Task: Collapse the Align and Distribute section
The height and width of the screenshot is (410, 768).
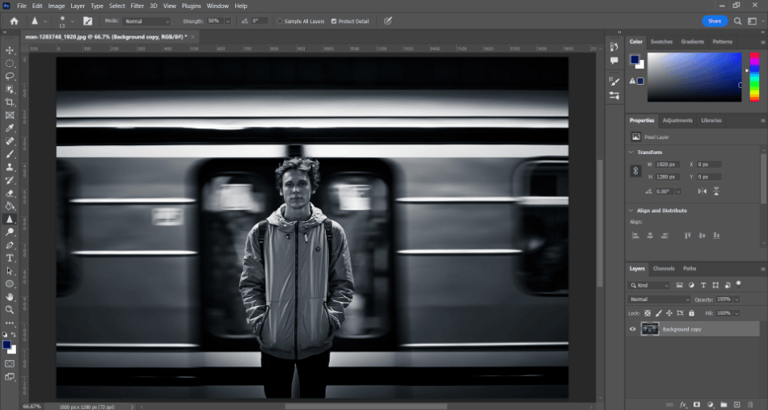Action: click(631, 211)
